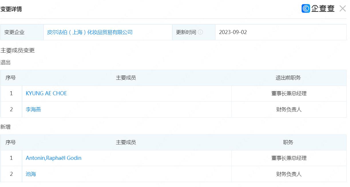Image resolution: width=350 pixels, height=187 pixels.
Task: Click the 职务 column header in 新增 table
Action: click(x=288, y=142)
